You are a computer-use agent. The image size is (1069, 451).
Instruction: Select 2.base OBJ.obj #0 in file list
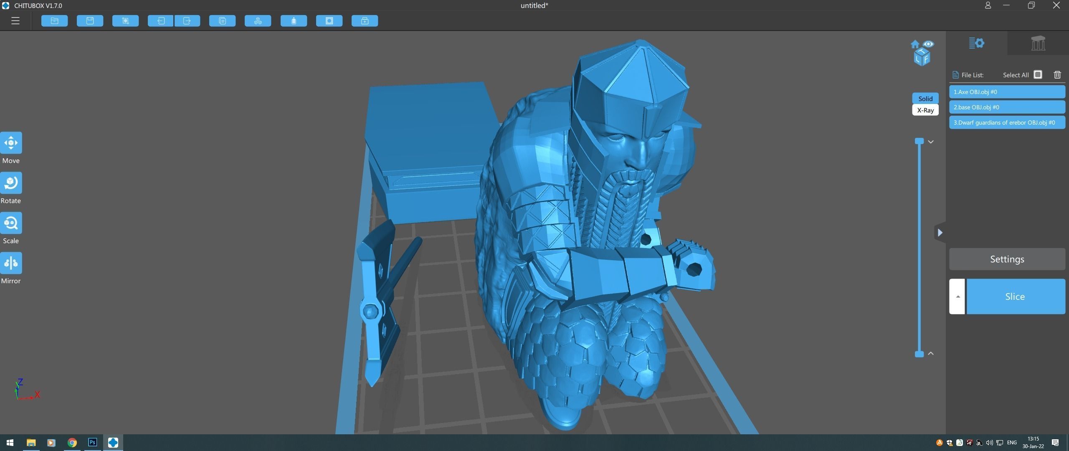pos(1007,107)
